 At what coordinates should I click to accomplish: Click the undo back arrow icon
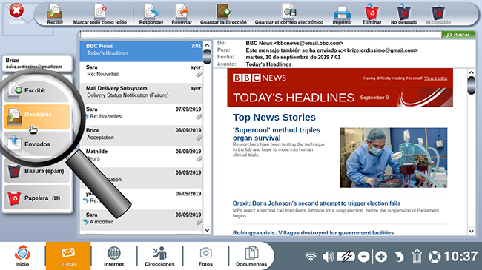[x=399, y=257]
